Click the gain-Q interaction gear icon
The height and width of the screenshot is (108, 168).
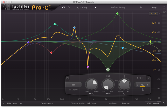point(116,80)
